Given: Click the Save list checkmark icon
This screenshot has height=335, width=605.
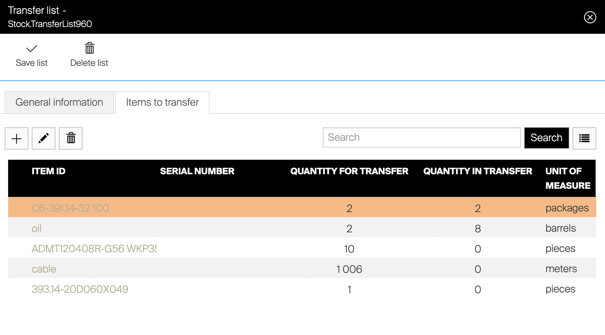Looking at the screenshot, I should 32,49.
